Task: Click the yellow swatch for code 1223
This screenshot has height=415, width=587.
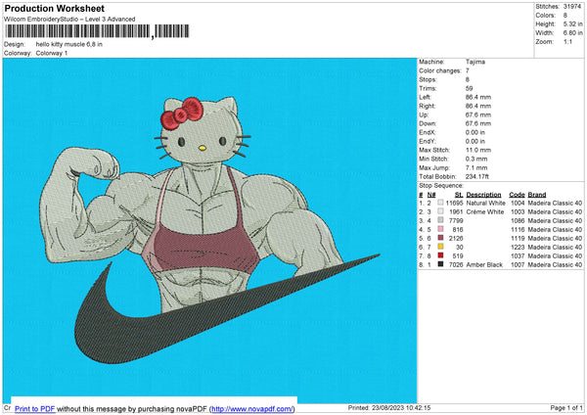Action: pos(440,247)
